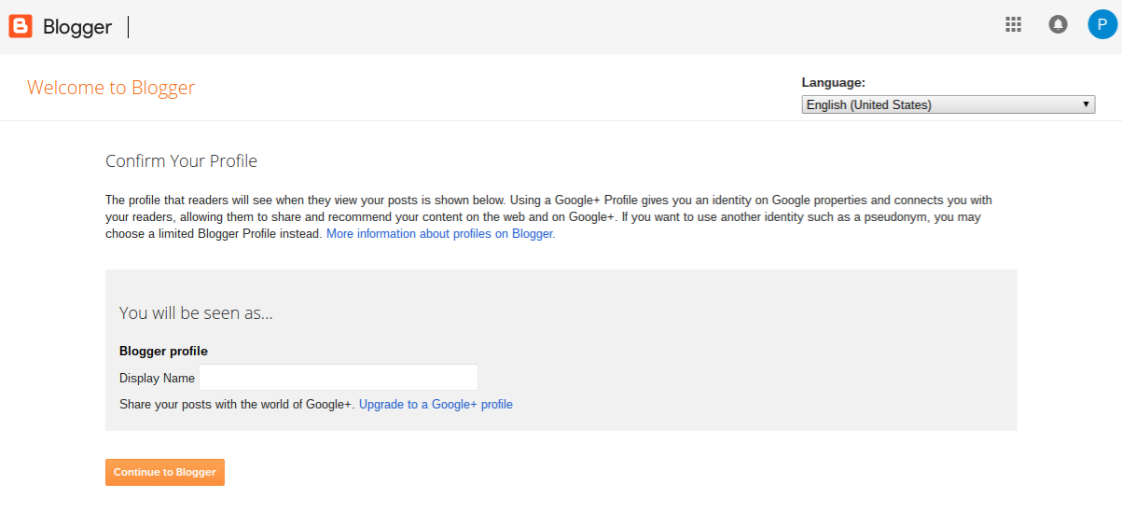
Task: Follow 'Upgrade to a Google+ profile' link
Action: coord(436,405)
